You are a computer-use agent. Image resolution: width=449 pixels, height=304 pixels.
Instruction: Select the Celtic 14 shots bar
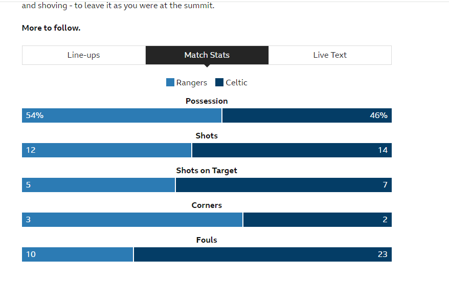click(291, 150)
